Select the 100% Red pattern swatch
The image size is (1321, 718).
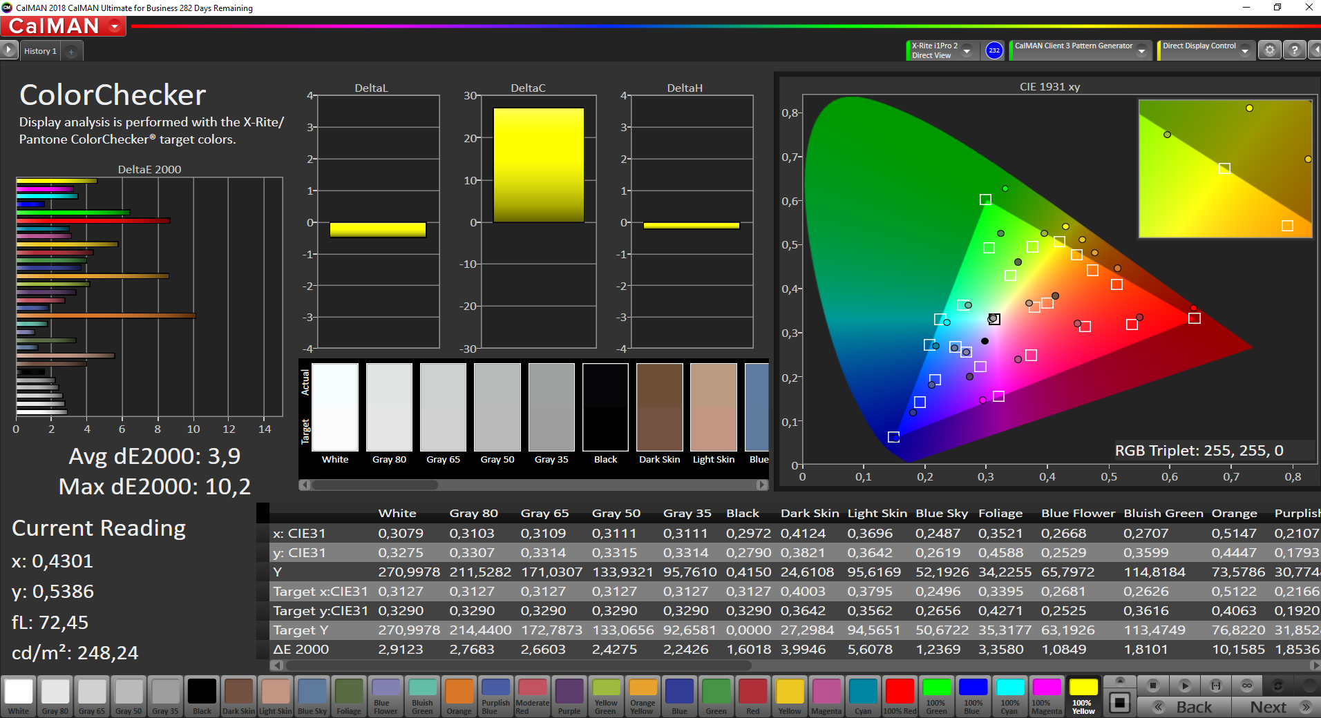tap(900, 696)
